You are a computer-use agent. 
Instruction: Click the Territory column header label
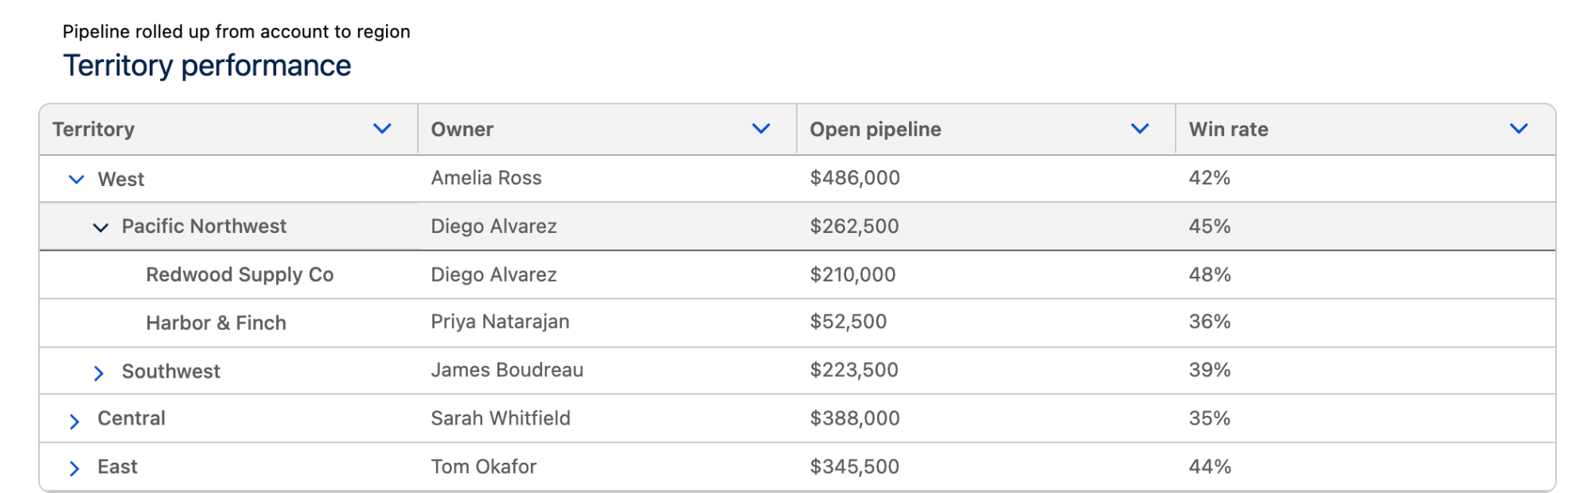point(93,130)
